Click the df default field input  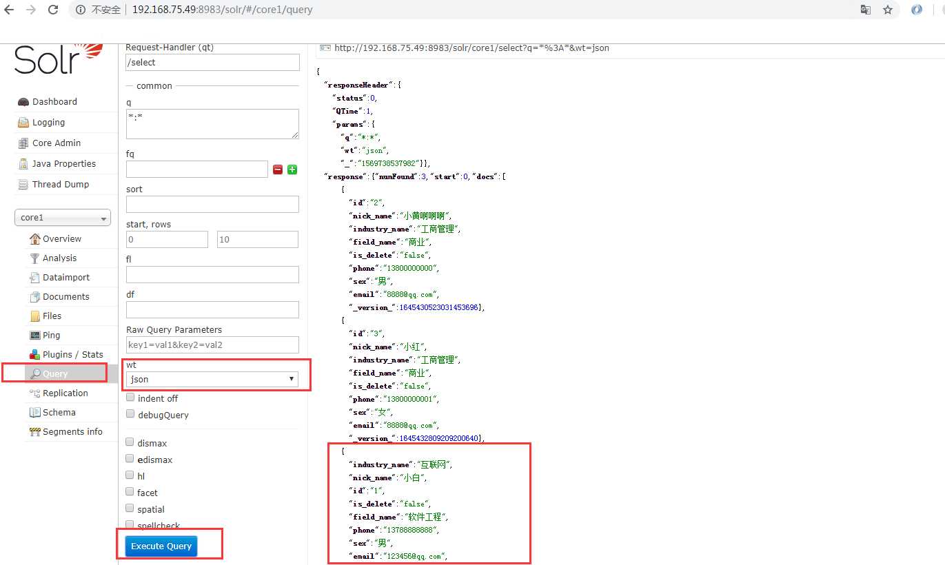212,309
